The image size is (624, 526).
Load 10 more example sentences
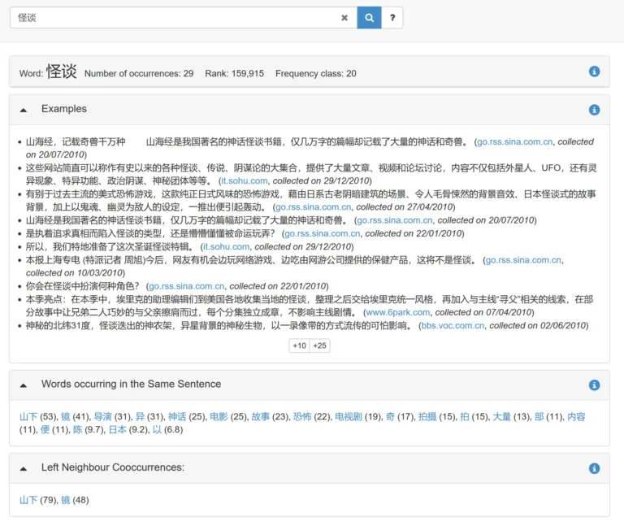pyautogui.click(x=299, y=346)
